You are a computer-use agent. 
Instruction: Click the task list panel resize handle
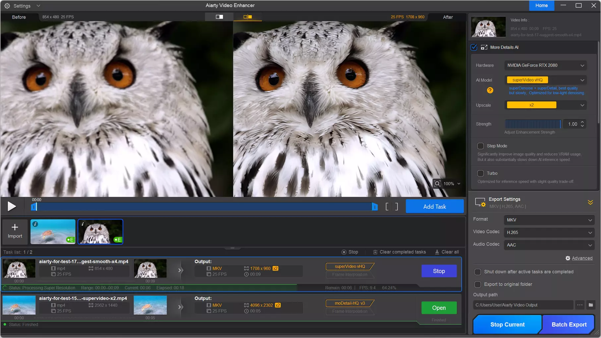232,248
